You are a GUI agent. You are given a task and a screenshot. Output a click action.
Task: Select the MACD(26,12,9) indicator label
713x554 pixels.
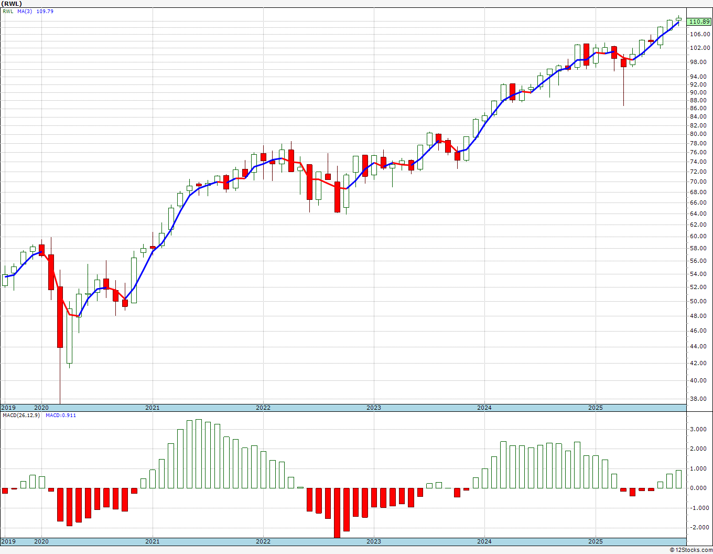click(x=21, y=415)
